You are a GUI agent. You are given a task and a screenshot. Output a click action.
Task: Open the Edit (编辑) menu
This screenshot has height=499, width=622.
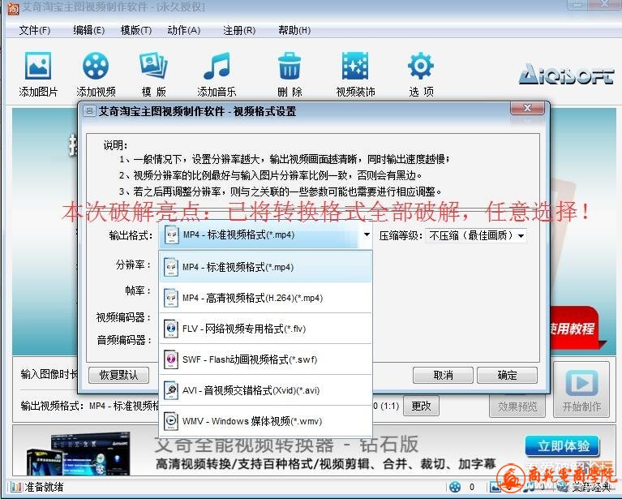tap(89, 30)
